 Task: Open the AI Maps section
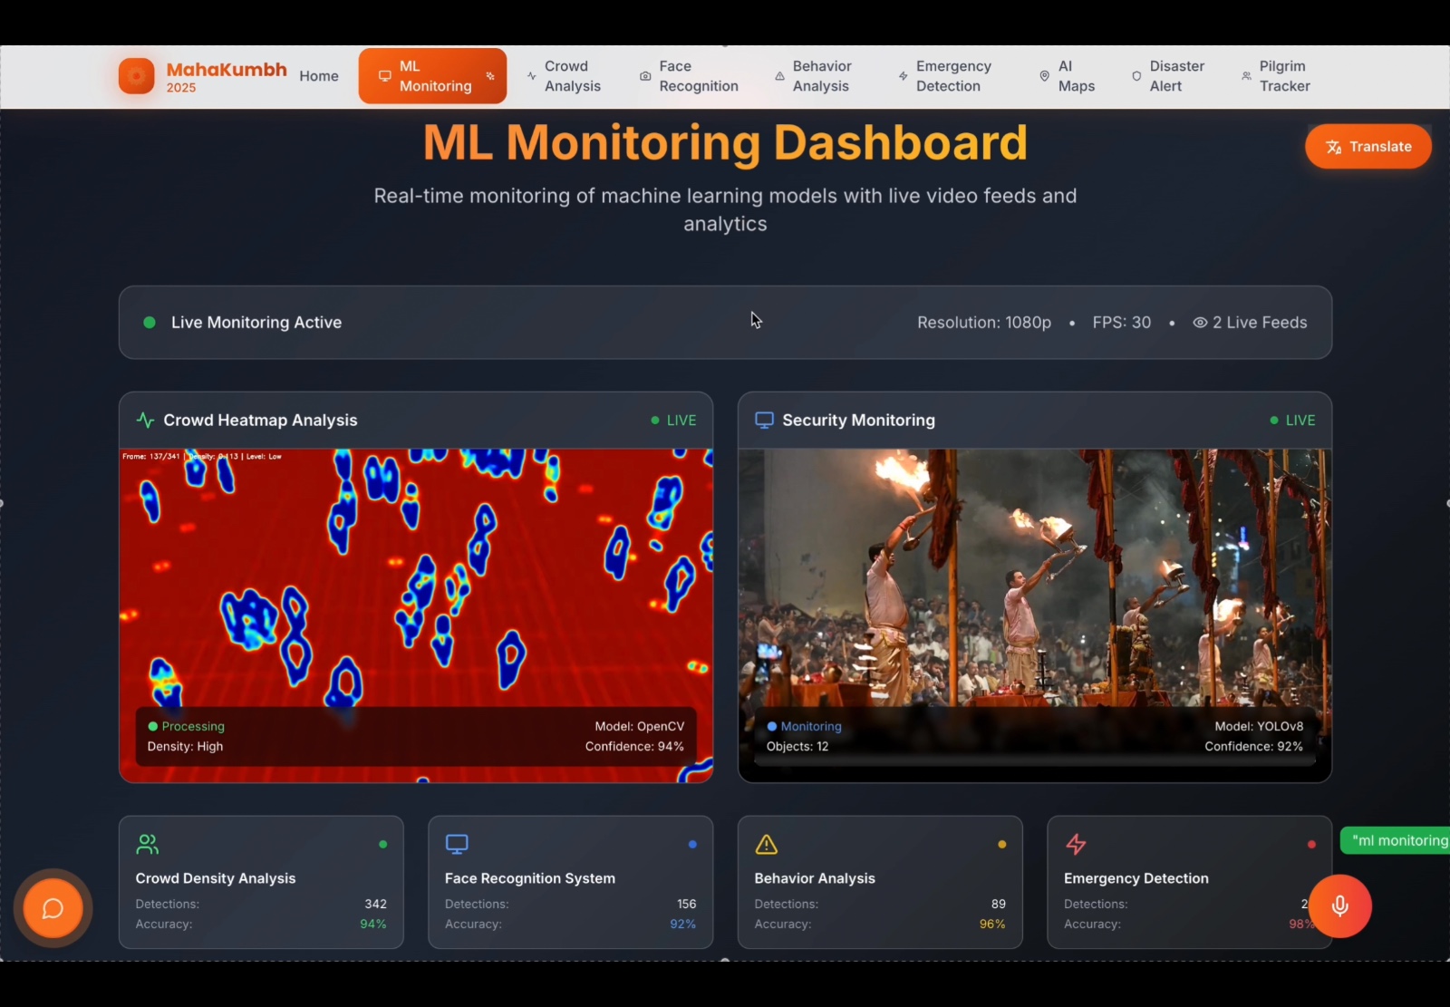(x=1067, y=76)
